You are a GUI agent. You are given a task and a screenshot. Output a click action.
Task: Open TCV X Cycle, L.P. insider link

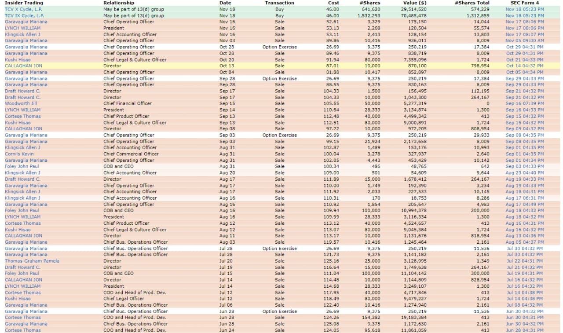coord(23,9)
